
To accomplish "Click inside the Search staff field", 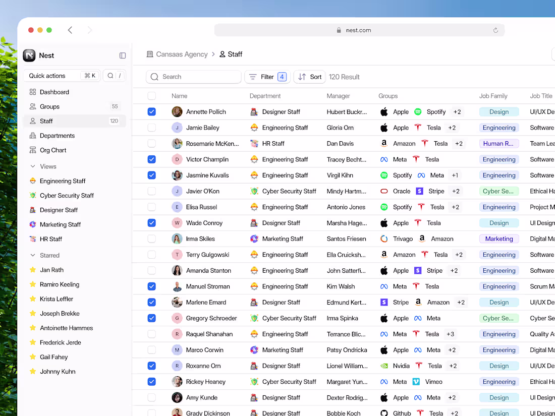I will pyautogui.click(x=193, y=77).
